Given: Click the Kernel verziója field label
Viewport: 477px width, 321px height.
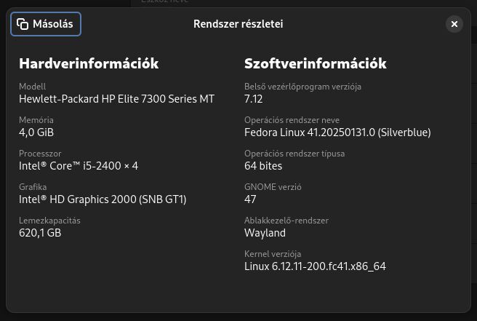Looking at the screenshot, I should (x=273, y=254).
